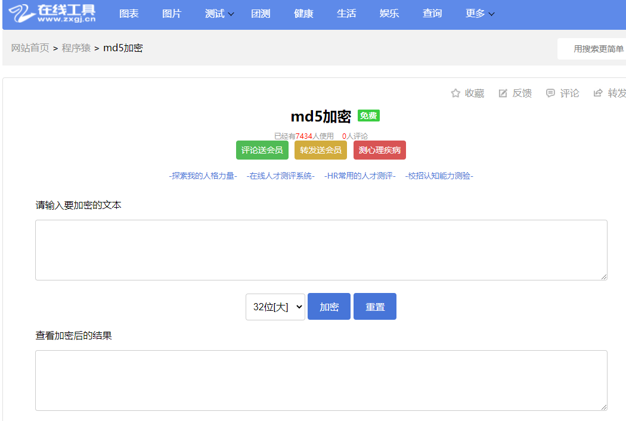The width and height of the screenshot is (626, 421).
Task: Open the 图表 menu item
Action: pyautogui.click(x=129, y=14)
